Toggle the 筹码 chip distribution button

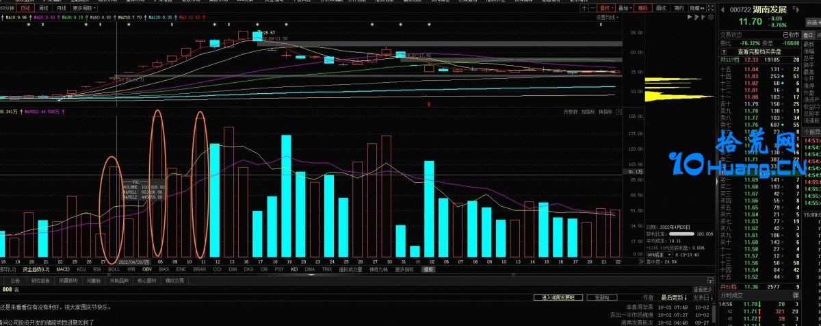[642, 8]
